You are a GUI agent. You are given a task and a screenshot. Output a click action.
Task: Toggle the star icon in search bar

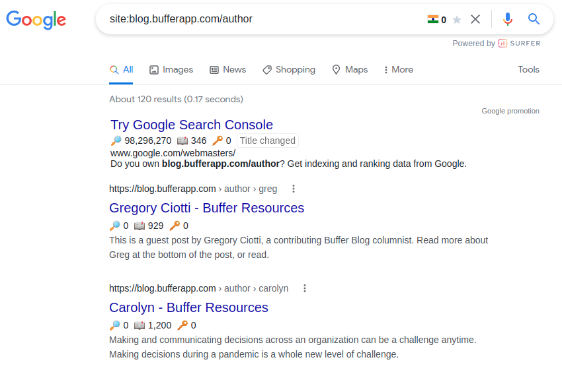pos(457,20)
